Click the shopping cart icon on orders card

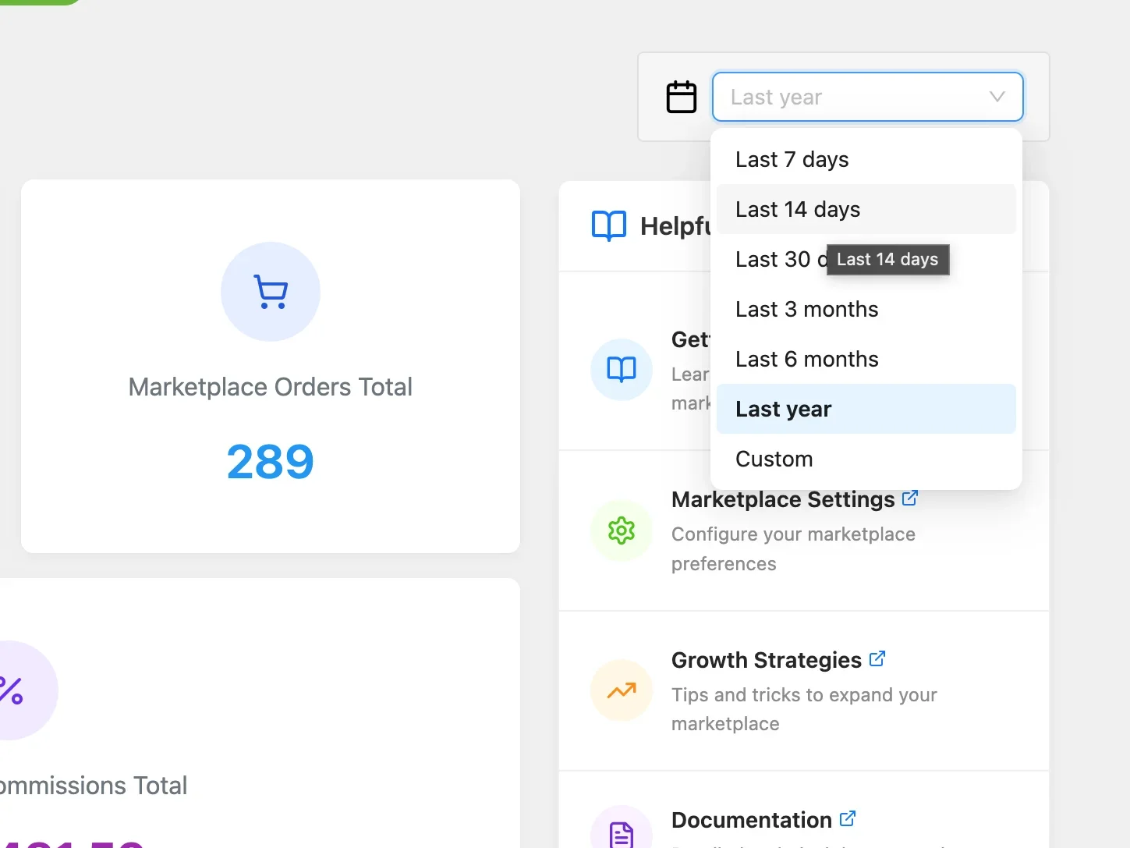(271, 292)
